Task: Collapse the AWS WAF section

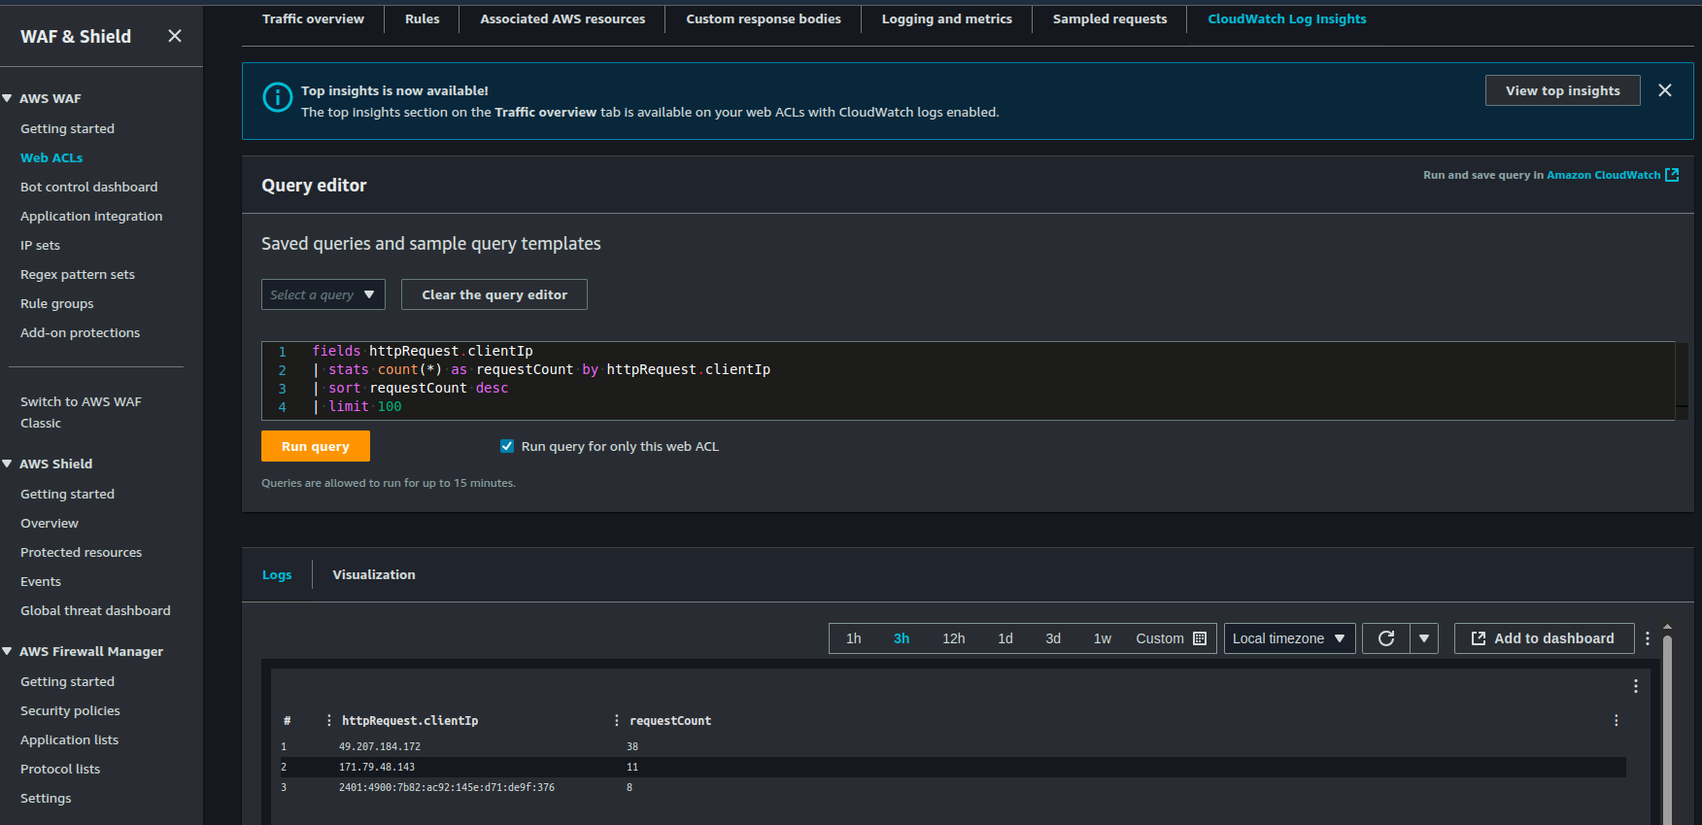Action: click(x=8, y=98)
